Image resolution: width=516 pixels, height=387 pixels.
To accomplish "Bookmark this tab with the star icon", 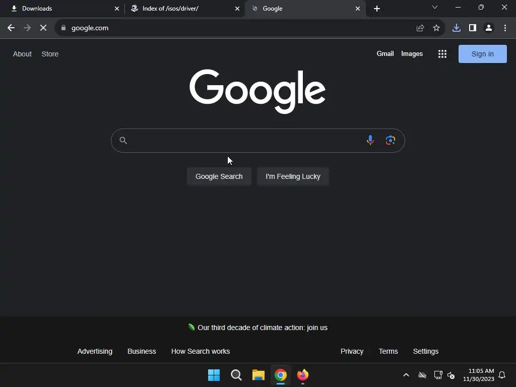I will point(436,28).
